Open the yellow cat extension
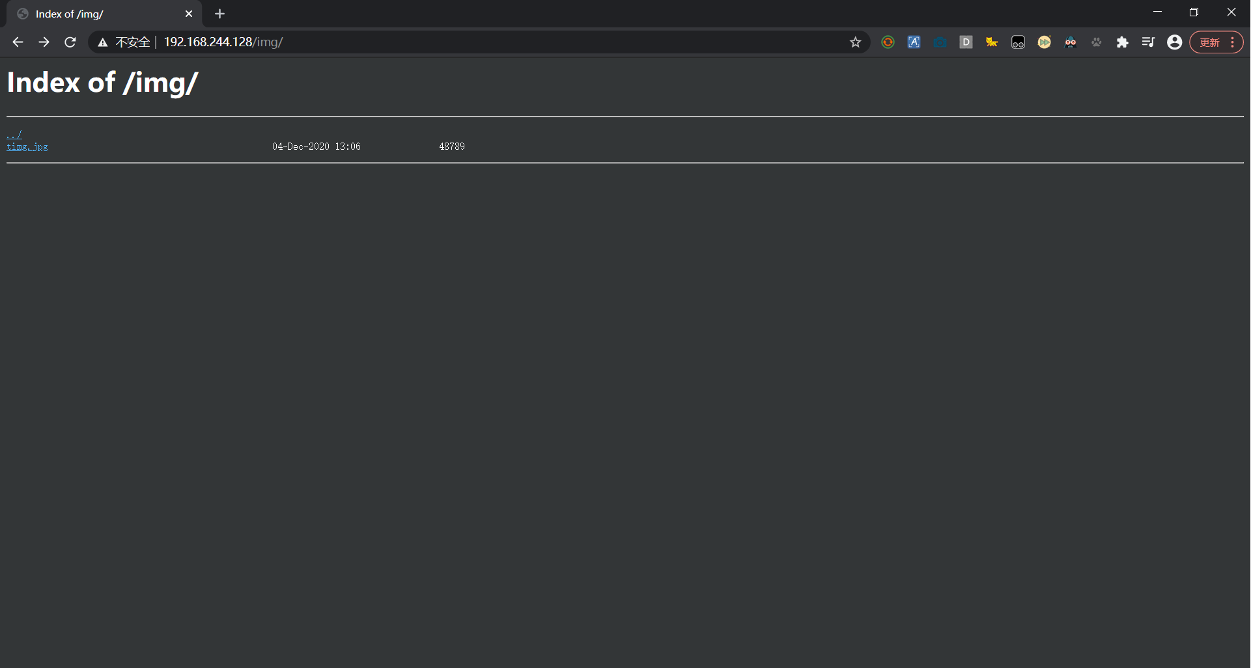1251x668 pixels. tap(992, 42)
